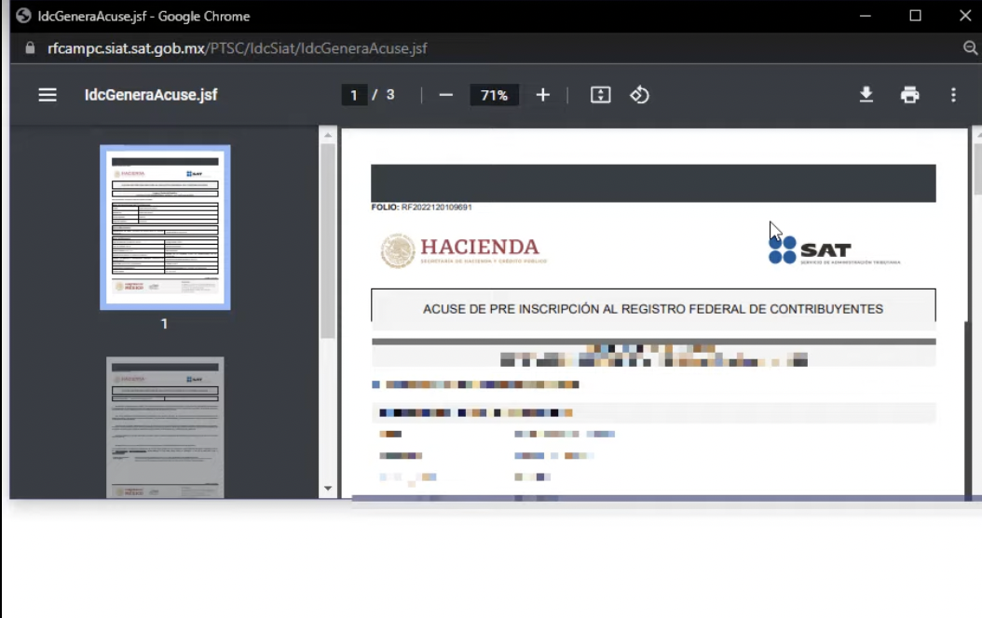Click the zoom in plus button

542,95
